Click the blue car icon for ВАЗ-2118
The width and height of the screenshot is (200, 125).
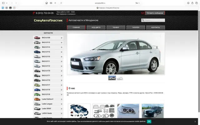tap(37, 90)
